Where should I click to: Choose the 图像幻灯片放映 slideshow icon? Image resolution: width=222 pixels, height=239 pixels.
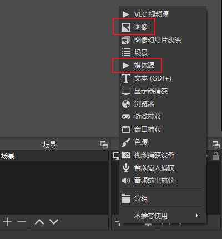pos(126,40)
